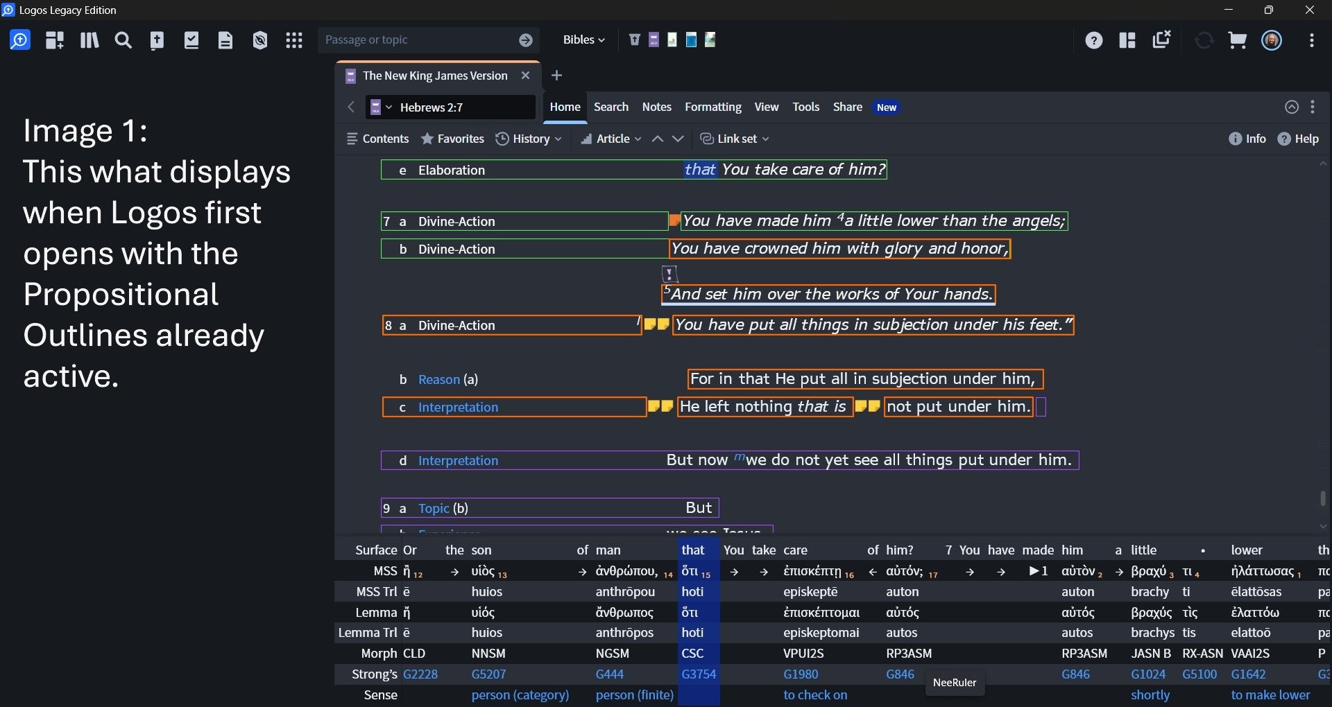
Task: Click the go arrow in Passage box
Action: tap(526, 40)
